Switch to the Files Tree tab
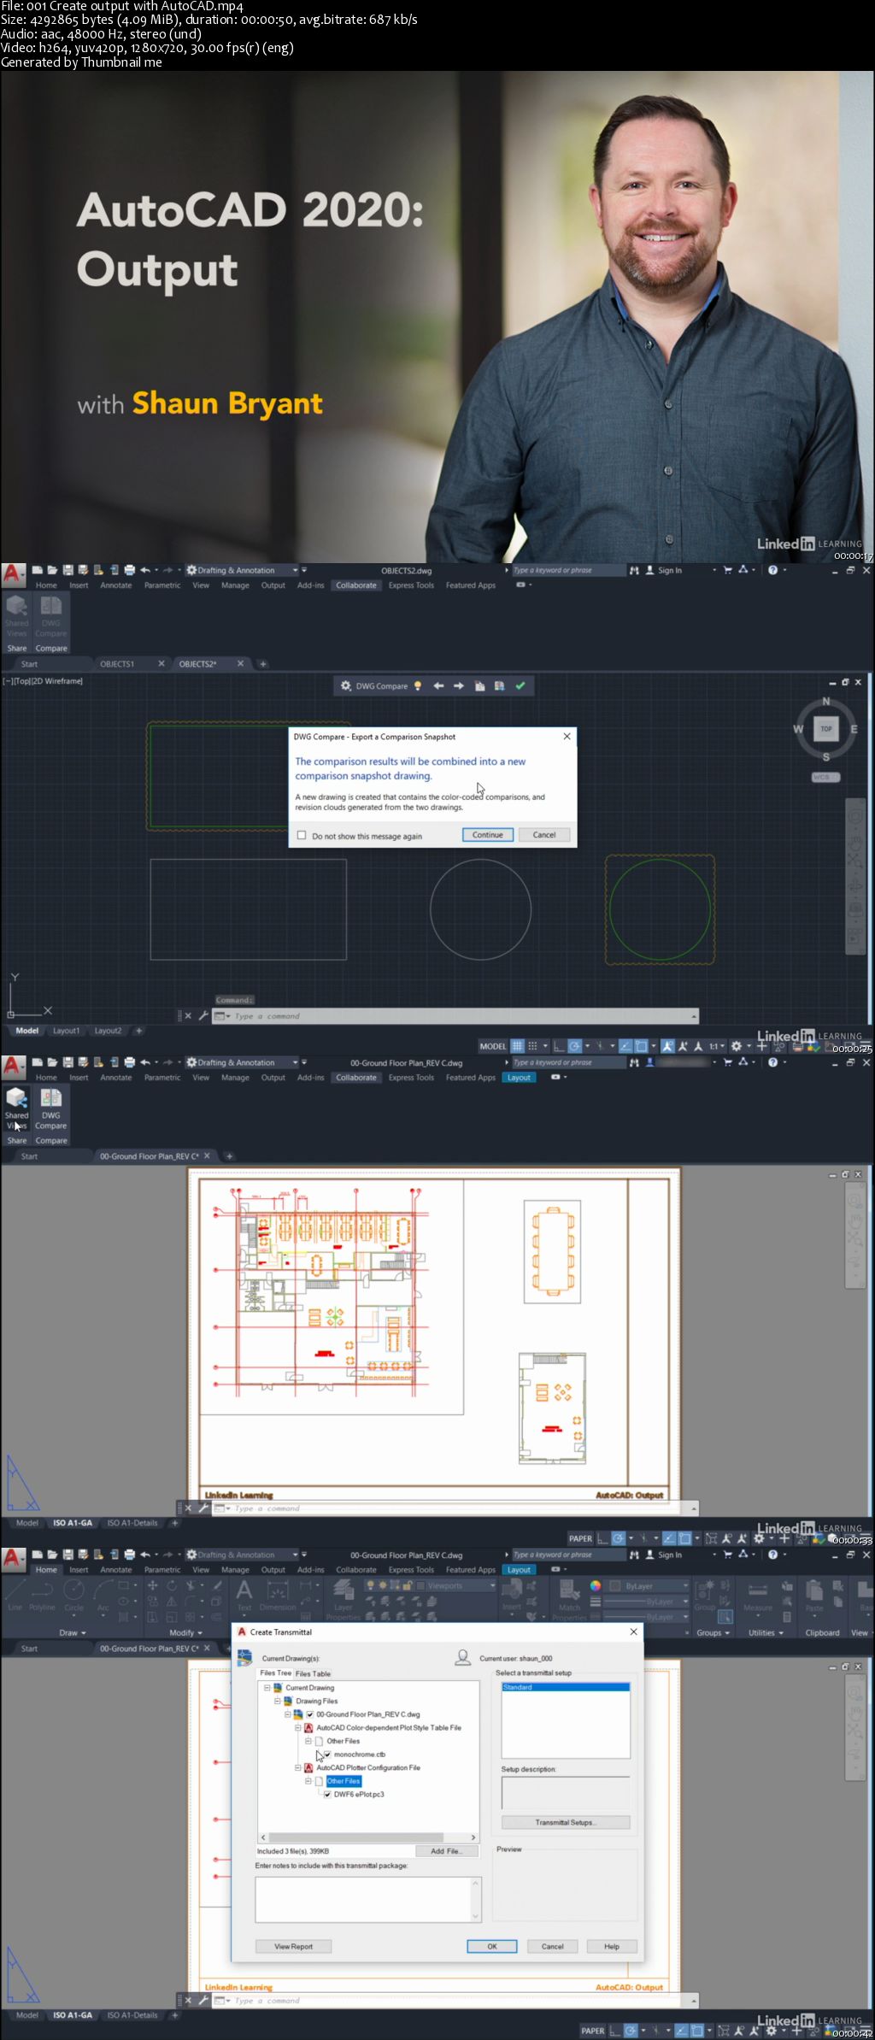 pos(275,1673)
